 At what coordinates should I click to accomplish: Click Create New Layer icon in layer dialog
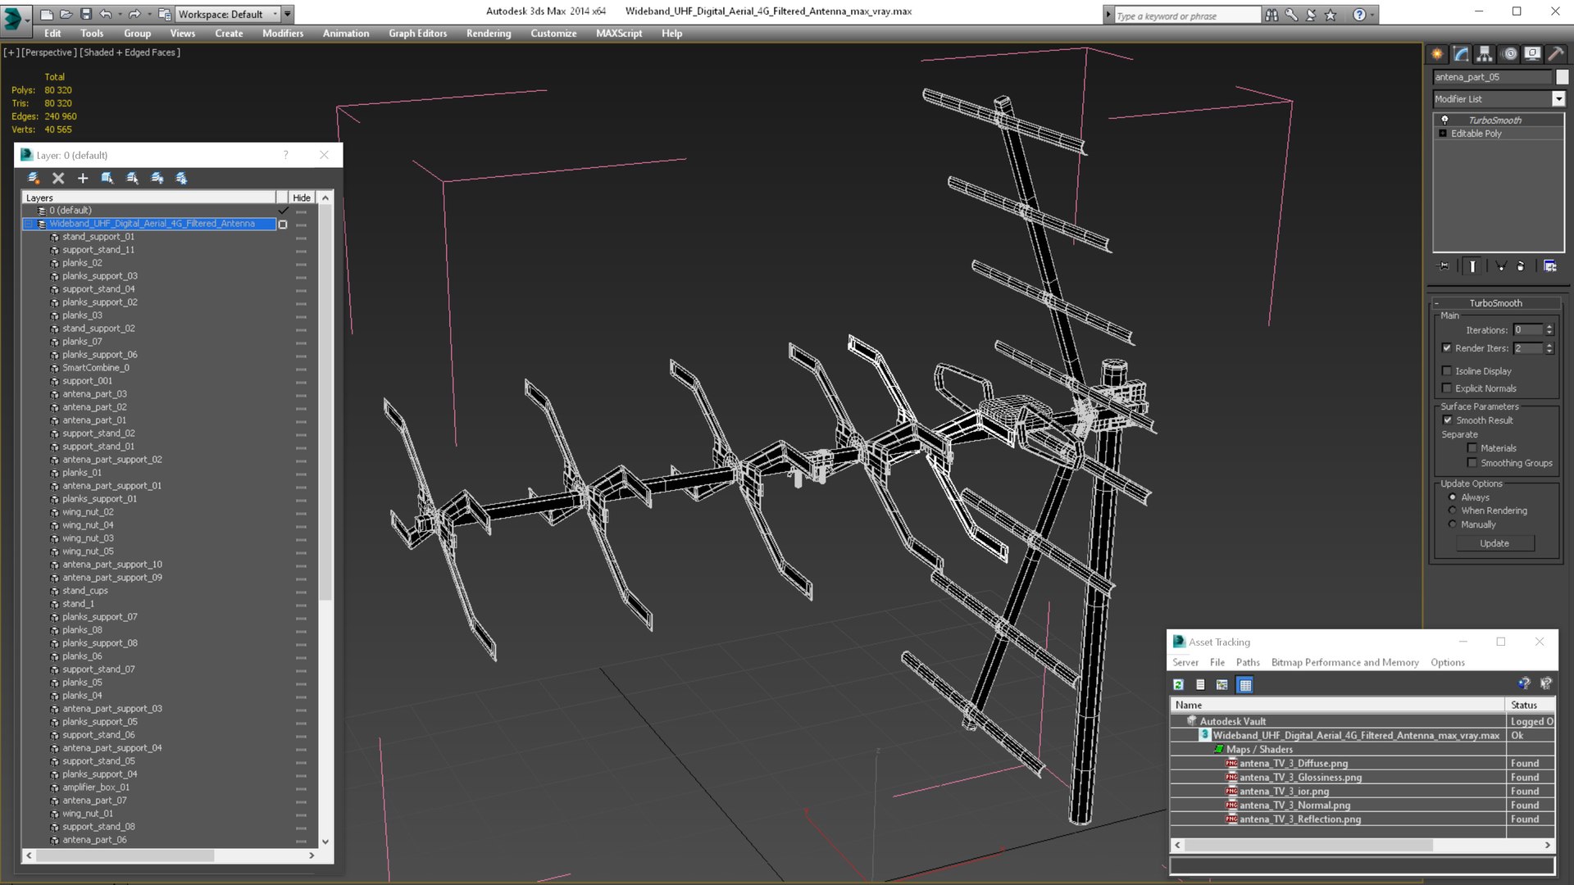[34, 178]
